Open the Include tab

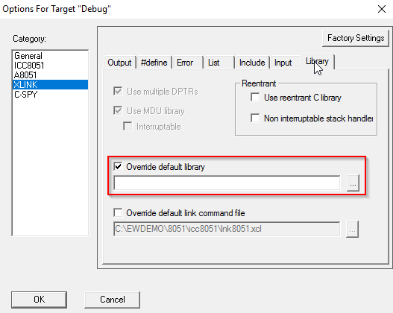point(252,63)
